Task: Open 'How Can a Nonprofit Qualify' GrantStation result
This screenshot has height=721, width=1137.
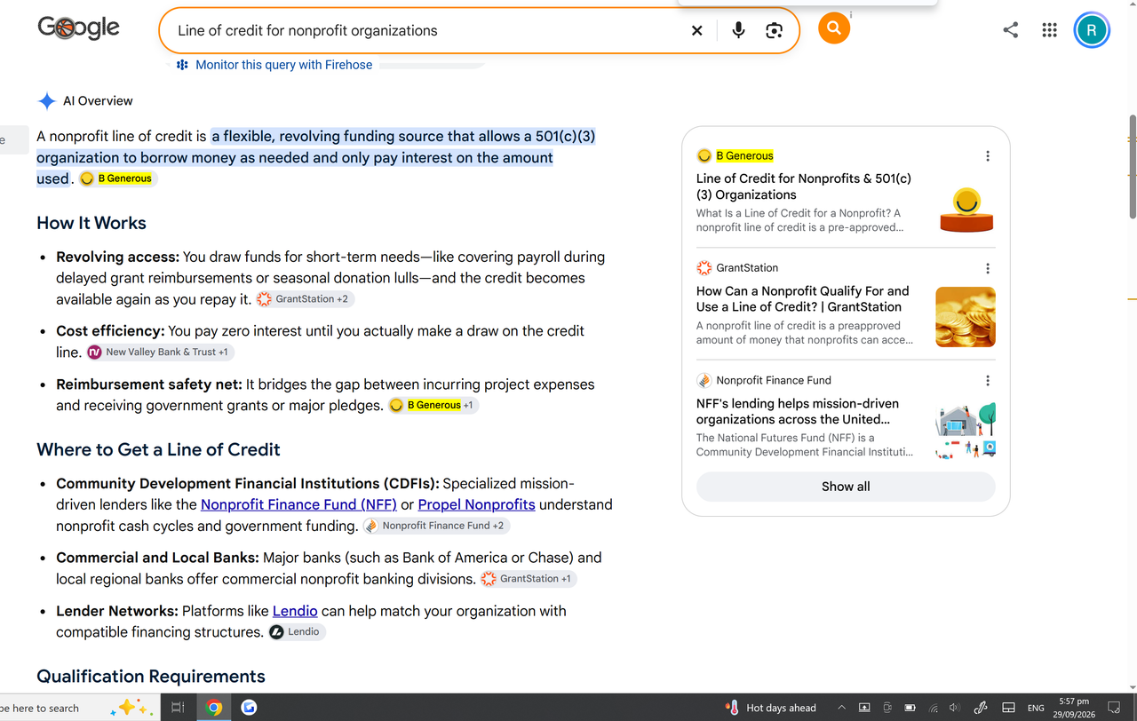Action: [803, 298]
